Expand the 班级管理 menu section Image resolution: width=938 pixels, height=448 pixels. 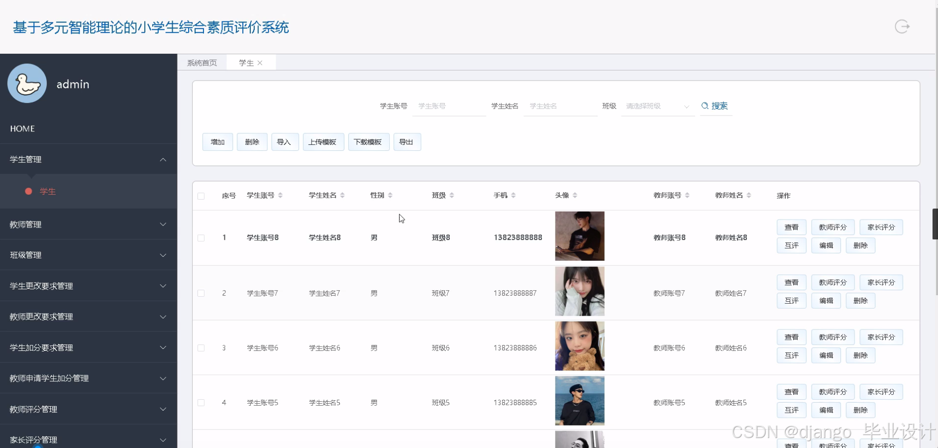(x=89, y=255)
